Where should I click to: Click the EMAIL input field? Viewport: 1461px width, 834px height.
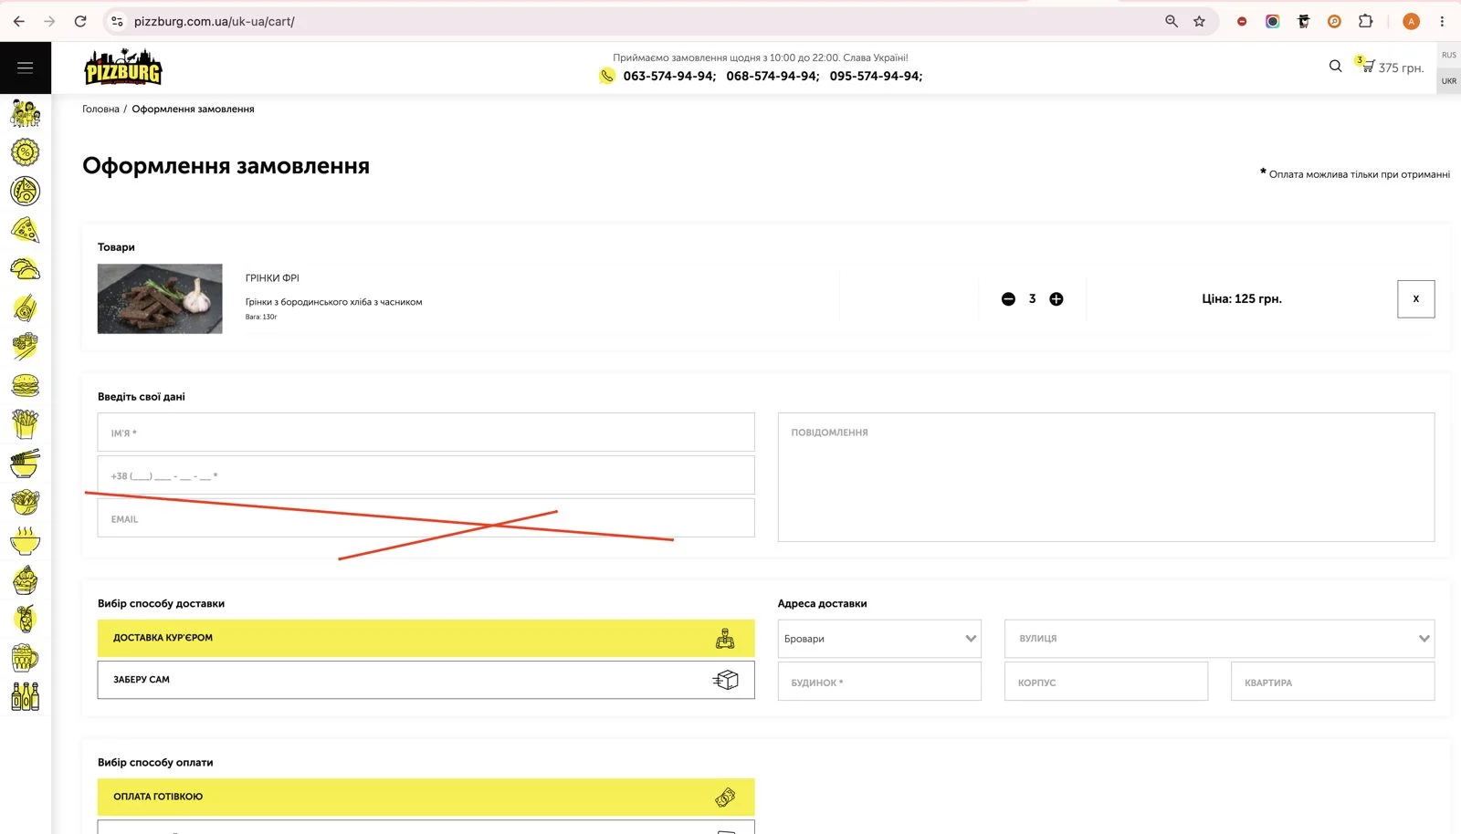tap(426, 518)
